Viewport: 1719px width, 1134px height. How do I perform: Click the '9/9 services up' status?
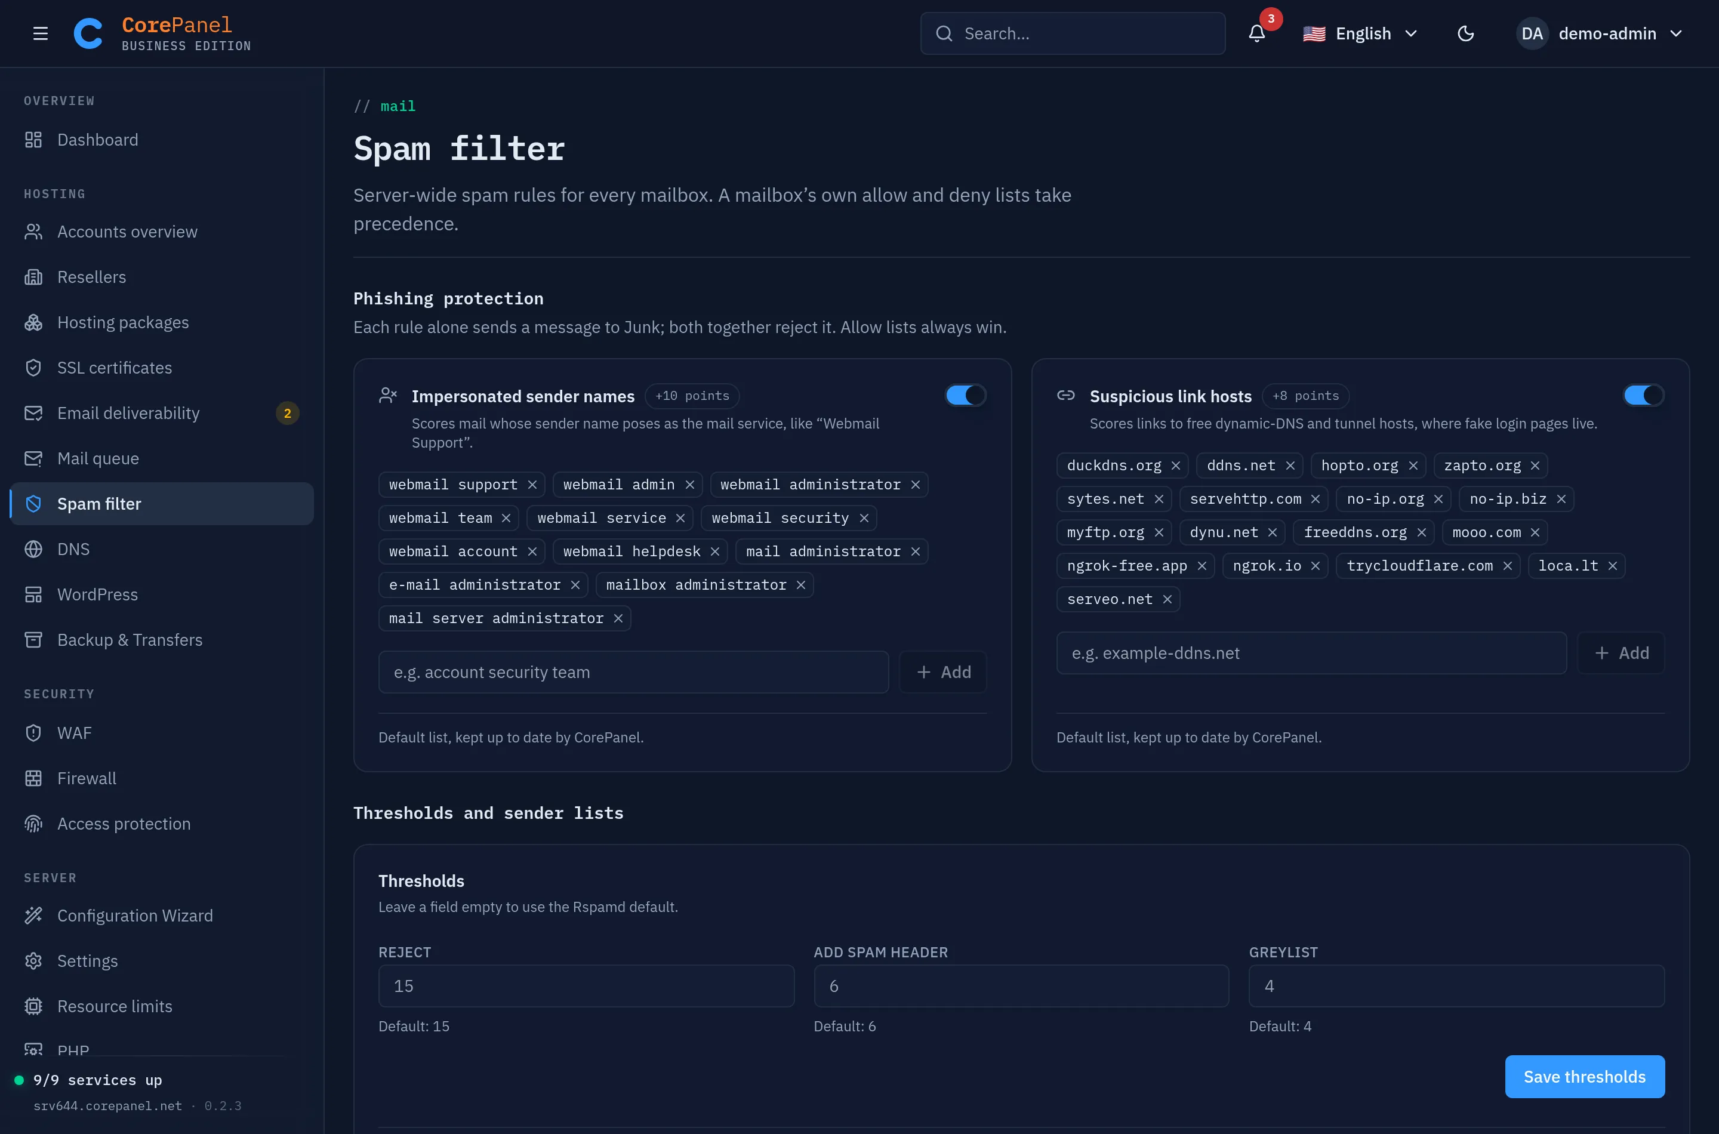click(98, 1080)
